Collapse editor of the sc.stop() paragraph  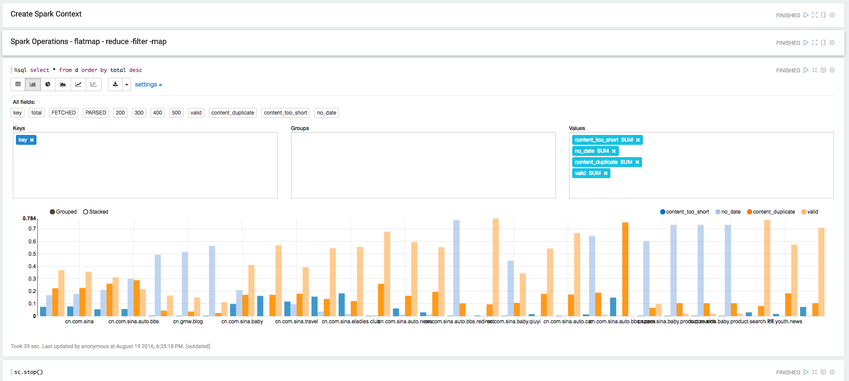pyautogui.click(x=815, y=372)
